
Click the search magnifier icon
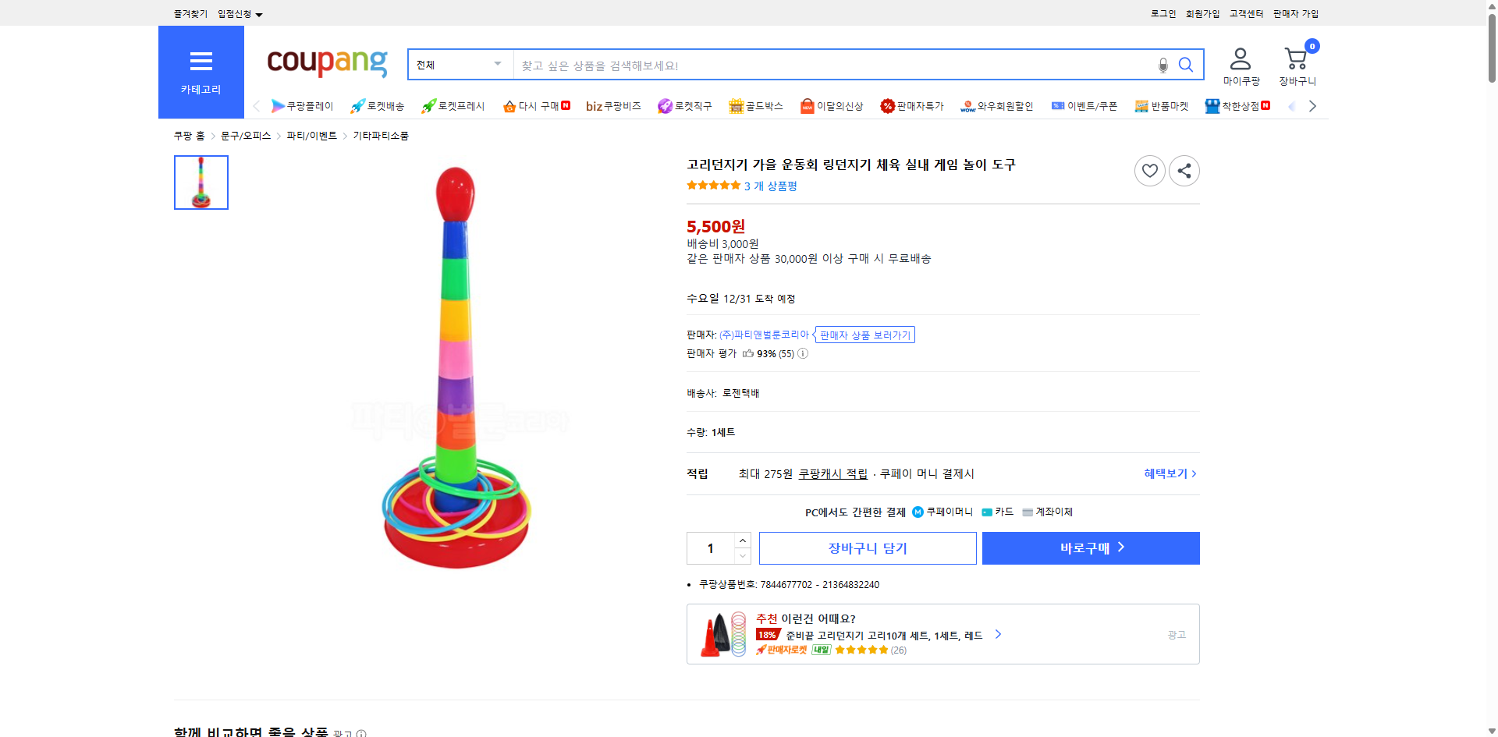click(1185, 65)
